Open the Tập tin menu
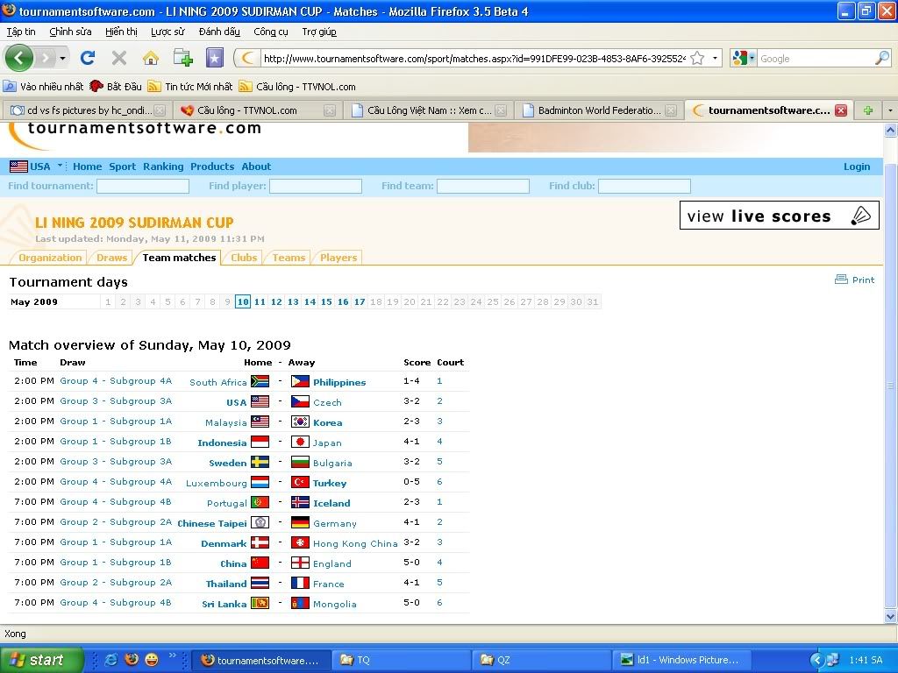The width and height of the screenshot is (898, 673). (21, 32)
